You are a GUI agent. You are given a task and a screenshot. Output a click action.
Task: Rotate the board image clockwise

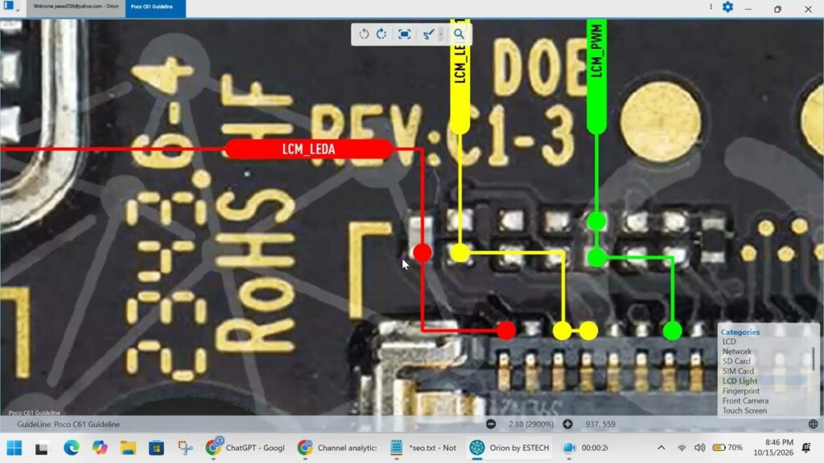[381, 34]
